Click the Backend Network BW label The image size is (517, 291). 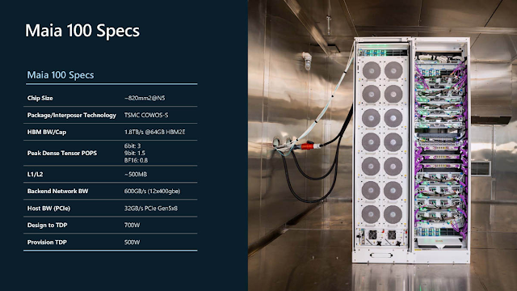click(x=57, y=191)
